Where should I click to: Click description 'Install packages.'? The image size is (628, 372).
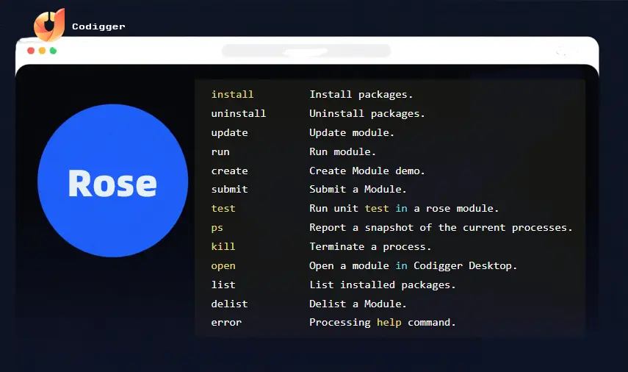[x=361, y=95]
